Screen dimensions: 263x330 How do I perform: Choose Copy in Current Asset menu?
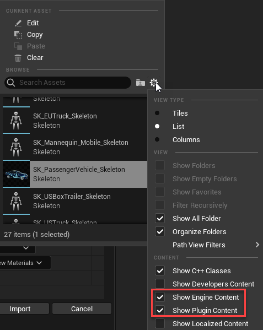[35, 35]
